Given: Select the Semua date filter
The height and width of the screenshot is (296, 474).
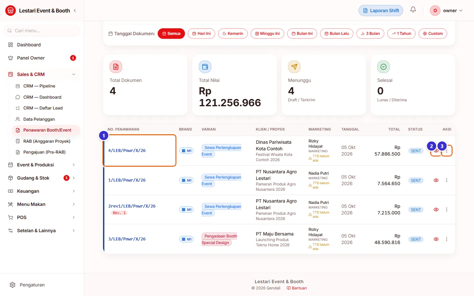Looking at the screenshot, I should (171, 34).
